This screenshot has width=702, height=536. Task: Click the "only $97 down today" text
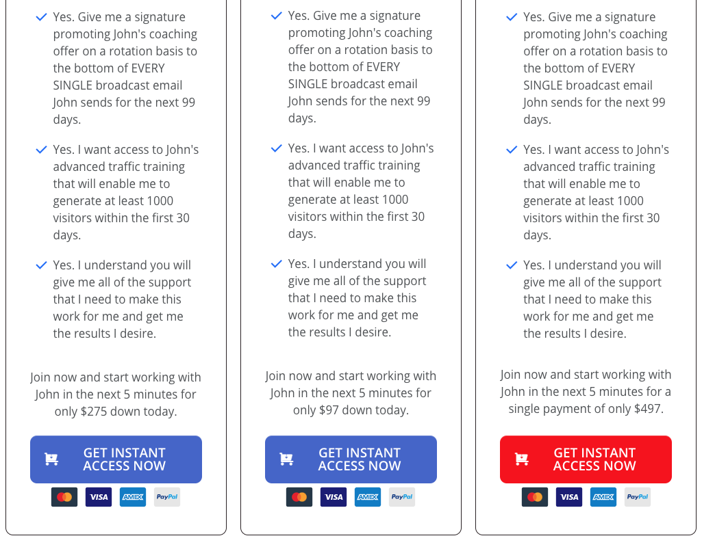(x=351, y=410)
